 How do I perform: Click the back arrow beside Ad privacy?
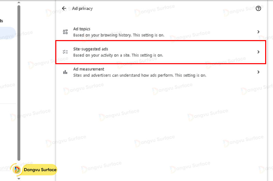click(x=64, y=8)
